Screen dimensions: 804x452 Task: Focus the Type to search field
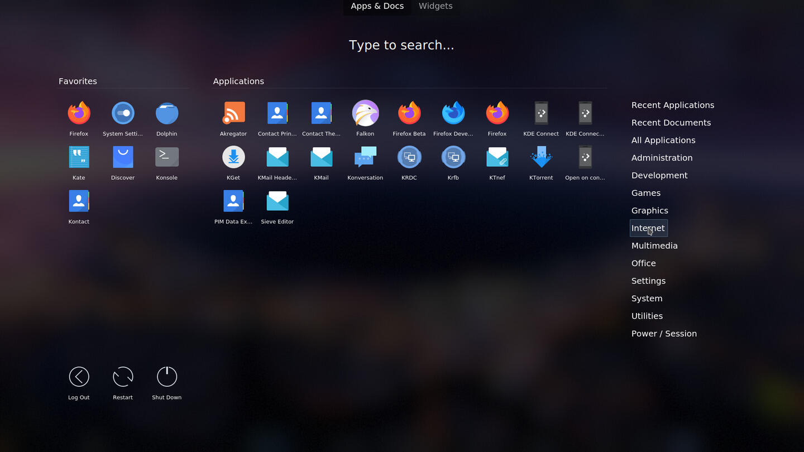tap(401, 45)
